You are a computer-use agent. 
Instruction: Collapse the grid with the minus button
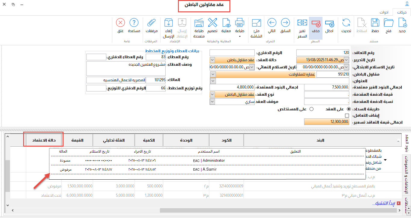tap(398, 141)
